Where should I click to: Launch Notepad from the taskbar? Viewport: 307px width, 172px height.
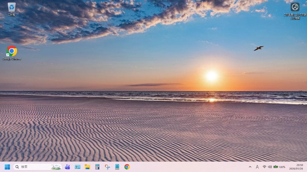point(117,167)
